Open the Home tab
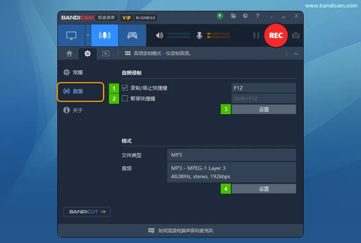The height and width of the screenshot is (243, 361). tap(69, 54)
